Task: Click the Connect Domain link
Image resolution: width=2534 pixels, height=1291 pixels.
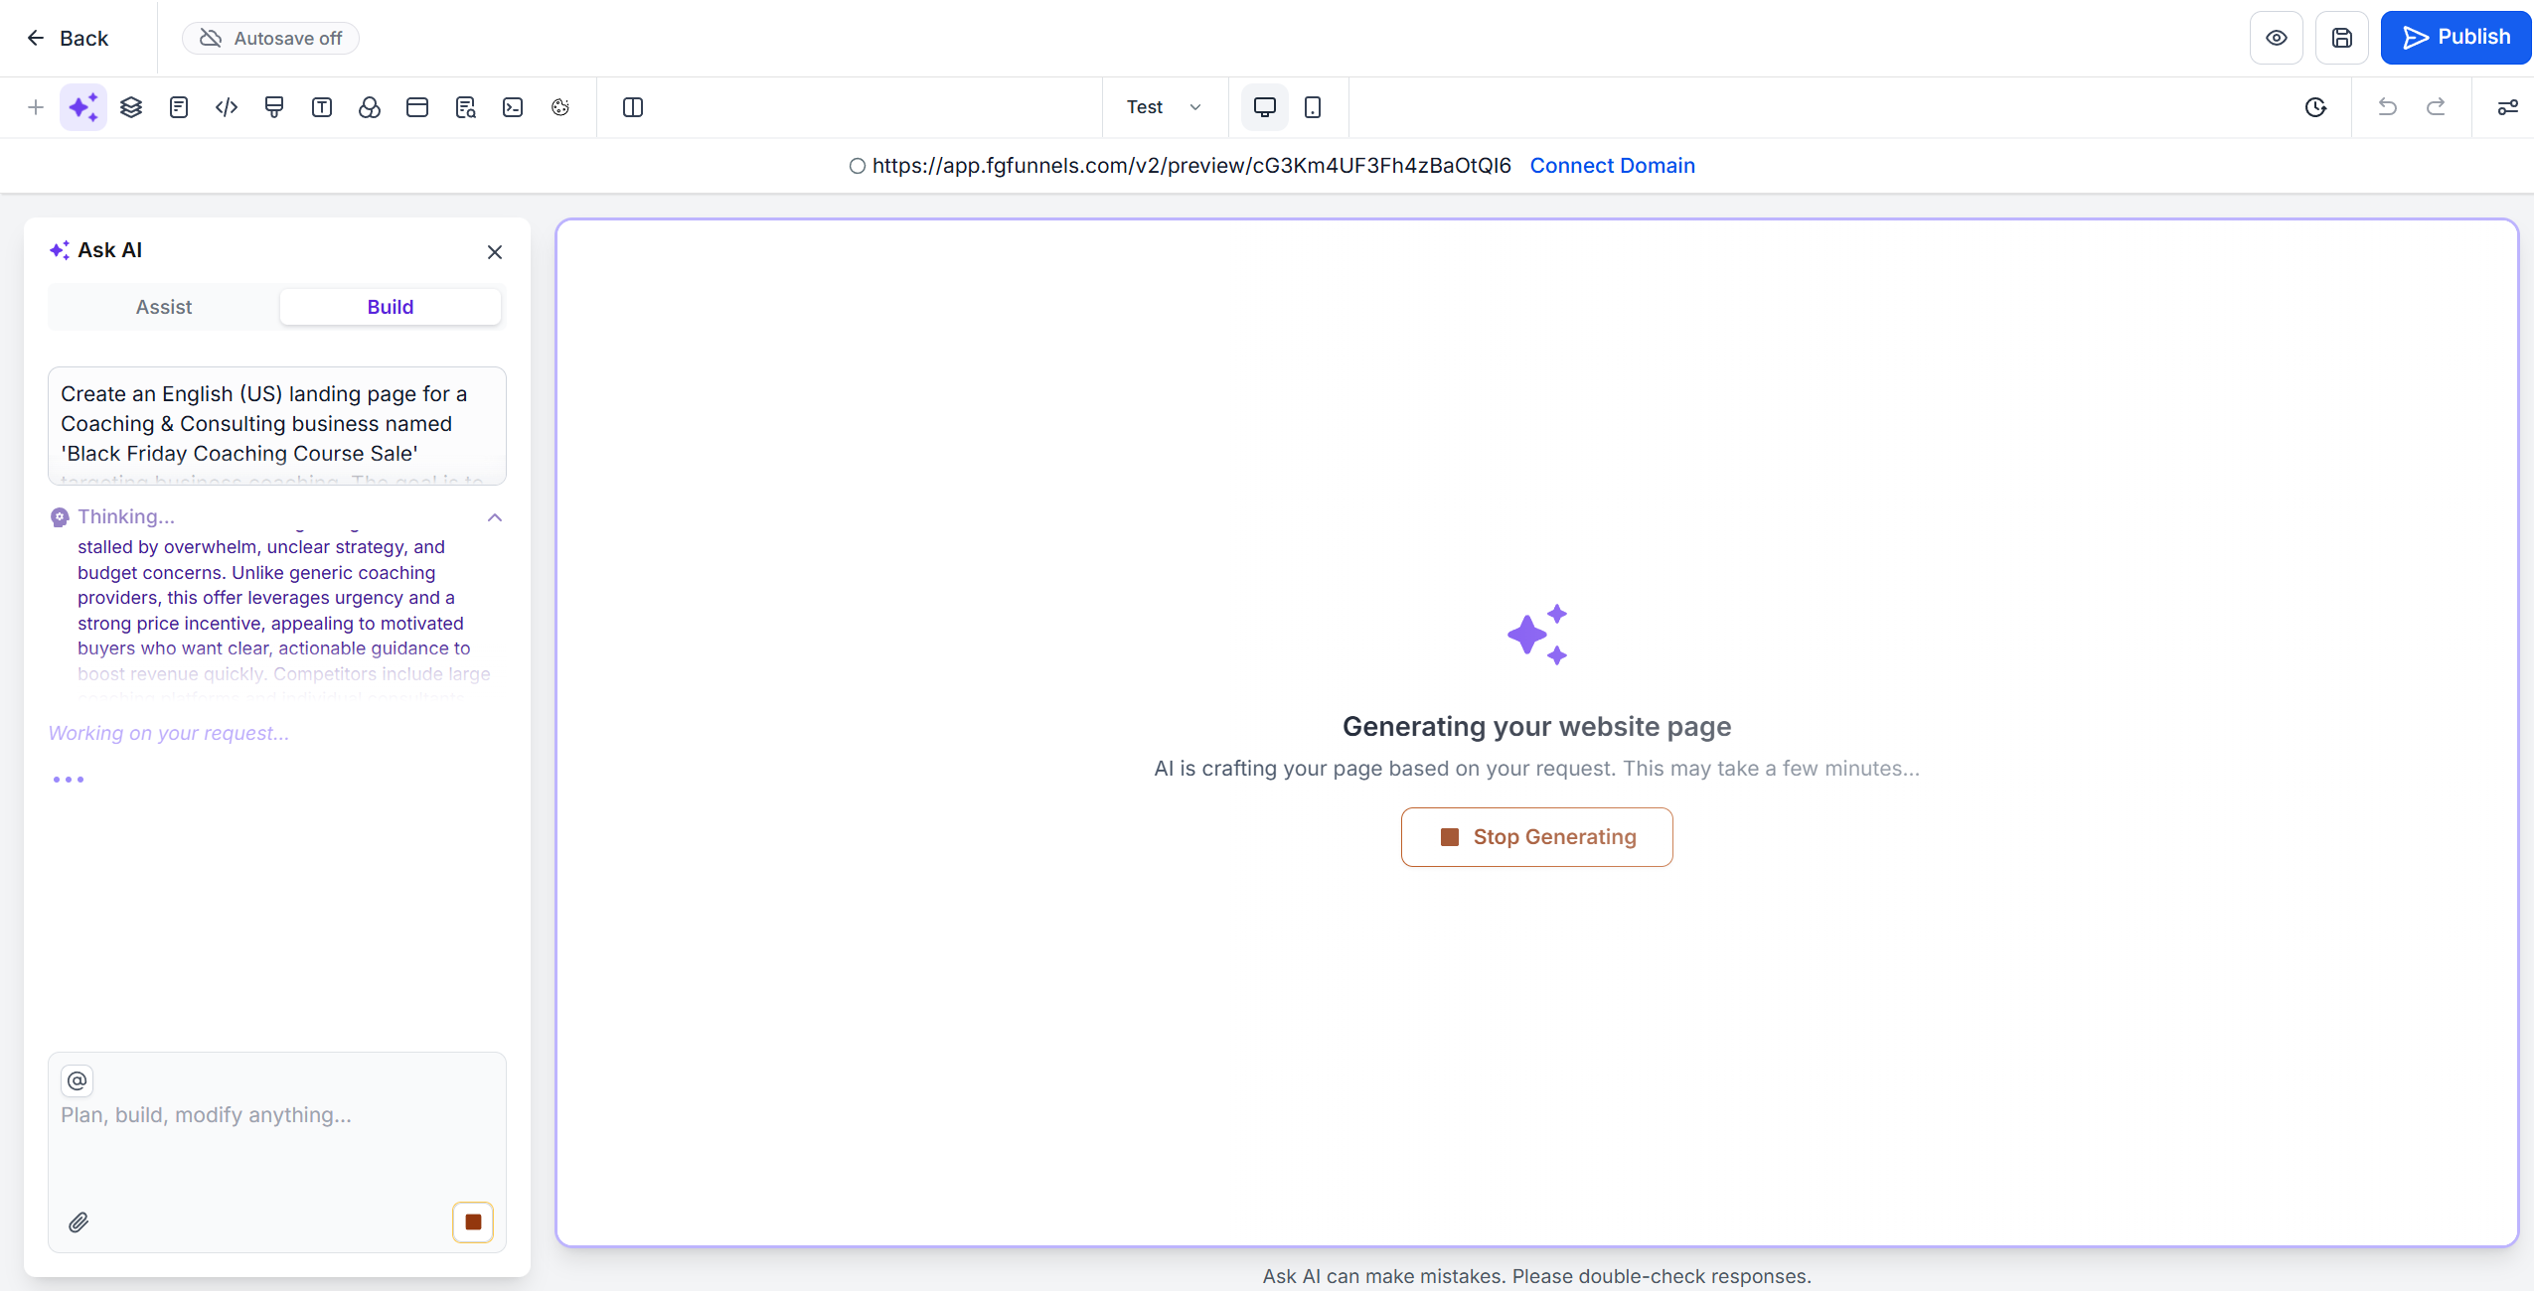Action: (x=1612, y=166)
